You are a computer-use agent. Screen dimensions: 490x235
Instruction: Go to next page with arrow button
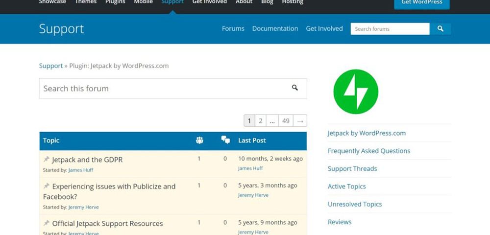(300, 121)
